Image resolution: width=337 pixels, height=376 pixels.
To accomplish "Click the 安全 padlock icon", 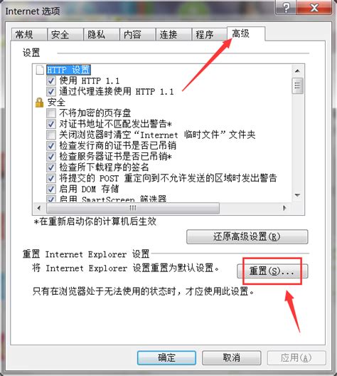I will click(x=40, y=103).
